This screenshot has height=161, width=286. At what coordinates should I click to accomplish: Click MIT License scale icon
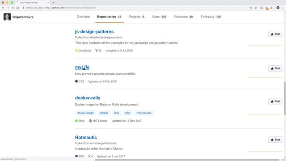click(x=90, y=121)
